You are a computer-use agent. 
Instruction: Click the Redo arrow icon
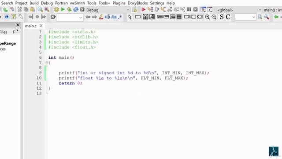[12, 10]
